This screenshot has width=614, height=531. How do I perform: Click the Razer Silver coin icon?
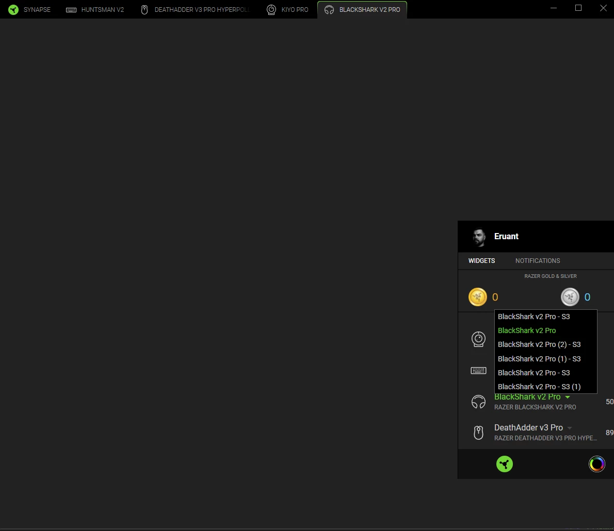570,297
